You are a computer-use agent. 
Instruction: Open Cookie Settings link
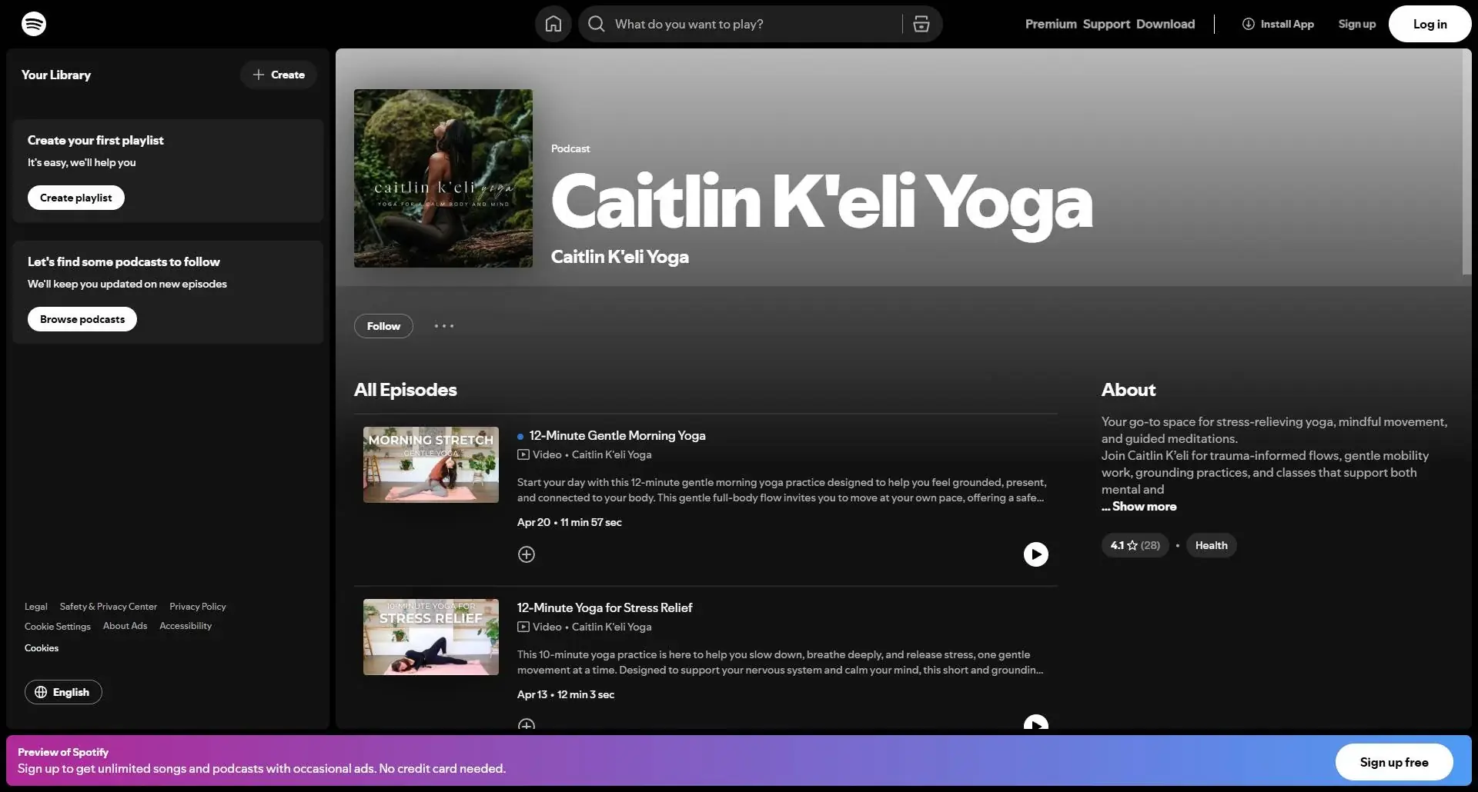click(58, 627)
